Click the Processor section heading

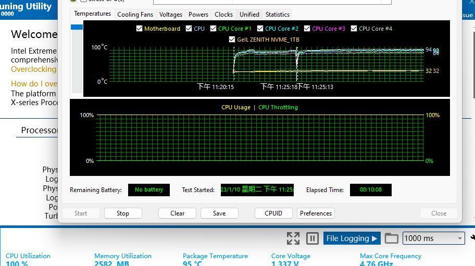tap(39, 130)
